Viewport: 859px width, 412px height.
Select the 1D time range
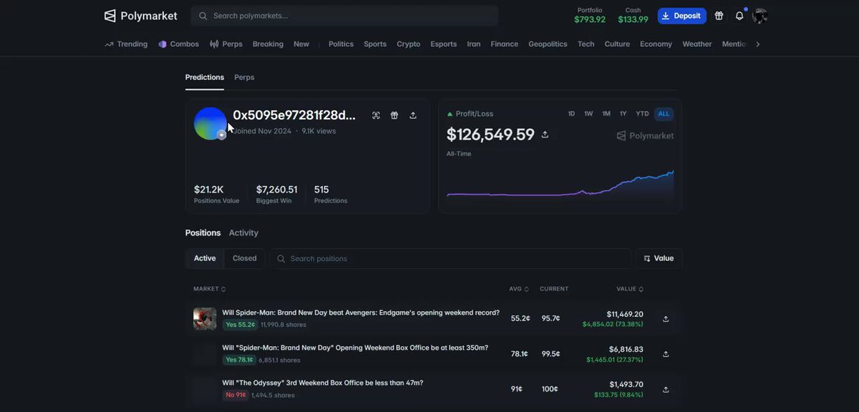click(571, 114)
